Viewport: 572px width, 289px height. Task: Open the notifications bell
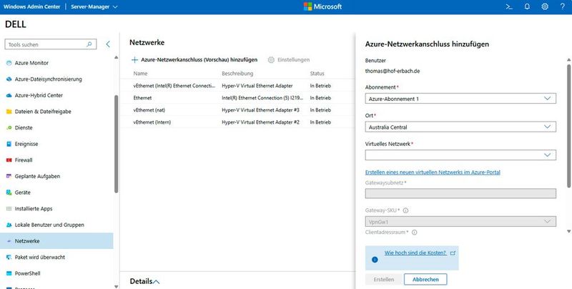527,6
